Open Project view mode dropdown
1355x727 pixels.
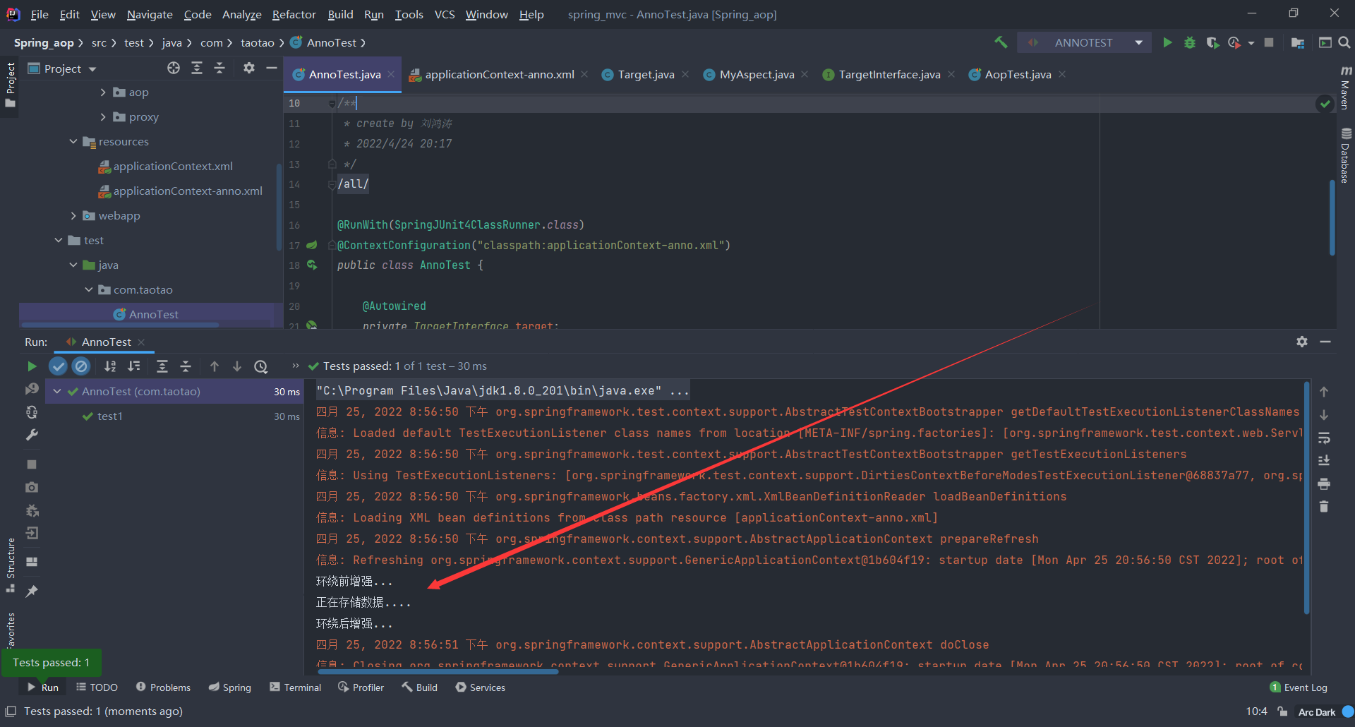pos(92,69)
